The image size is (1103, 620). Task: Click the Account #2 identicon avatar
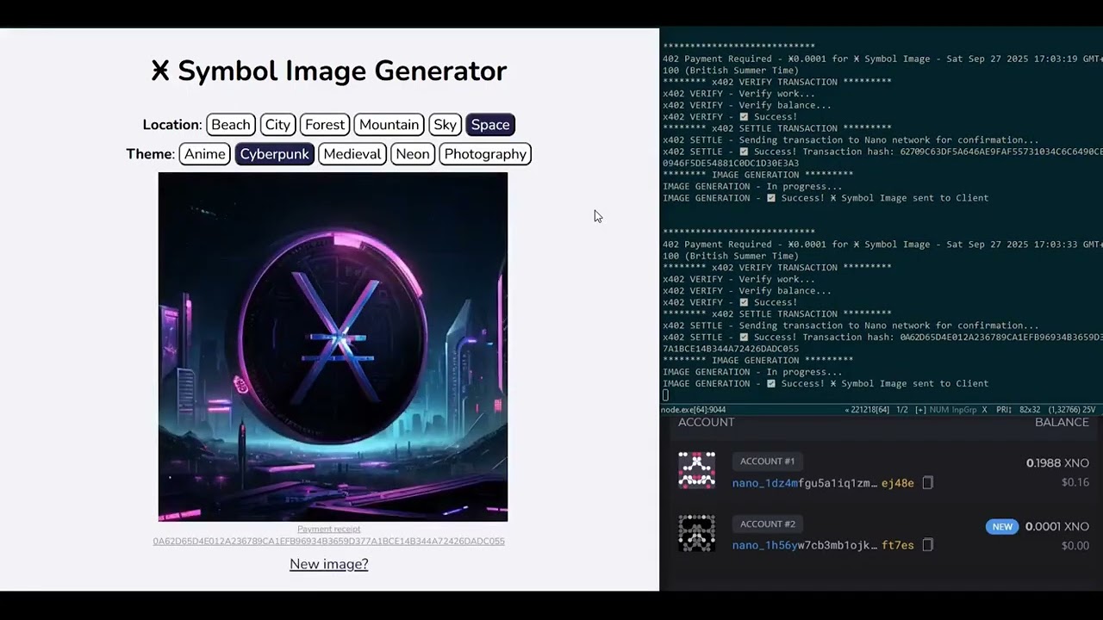[x=696, y=533]
